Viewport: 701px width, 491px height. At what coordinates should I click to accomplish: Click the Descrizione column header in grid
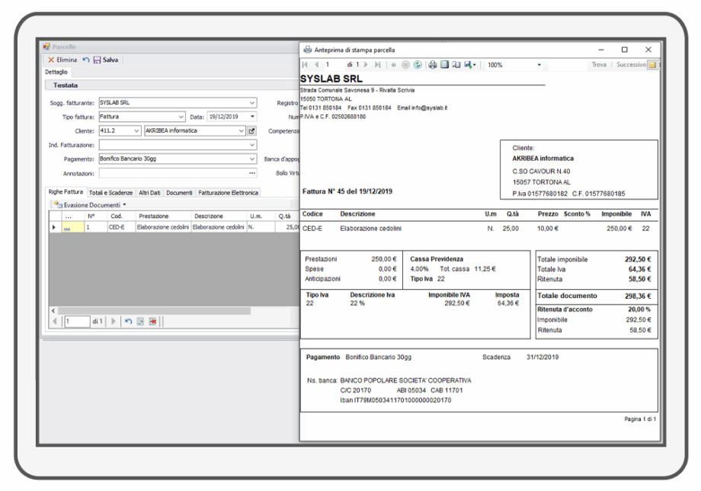pos(219,216)
